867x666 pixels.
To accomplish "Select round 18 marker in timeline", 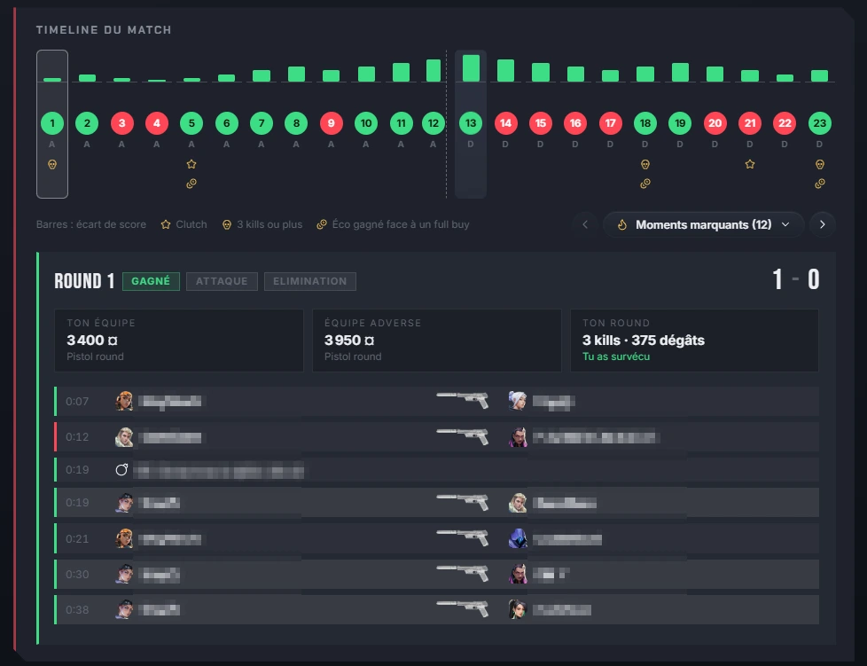I will 644,122.
